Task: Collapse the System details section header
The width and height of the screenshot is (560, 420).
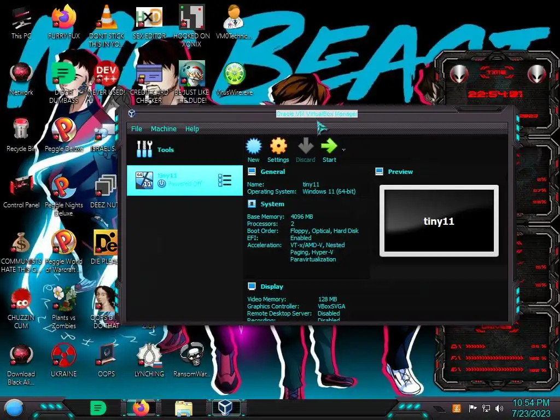Action: coord(272,204)
